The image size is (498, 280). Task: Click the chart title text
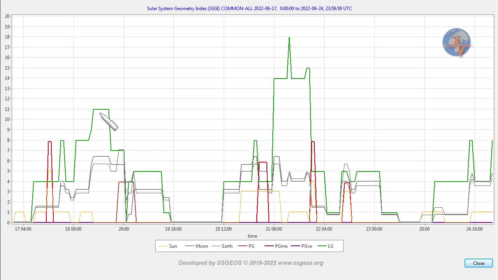249,8
